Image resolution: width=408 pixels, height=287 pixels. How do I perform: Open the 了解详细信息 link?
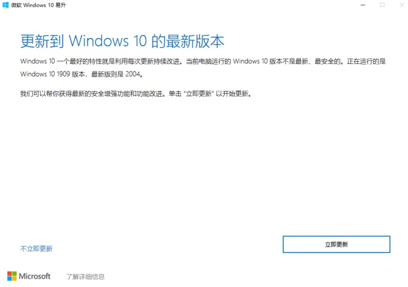pos(85,276)
